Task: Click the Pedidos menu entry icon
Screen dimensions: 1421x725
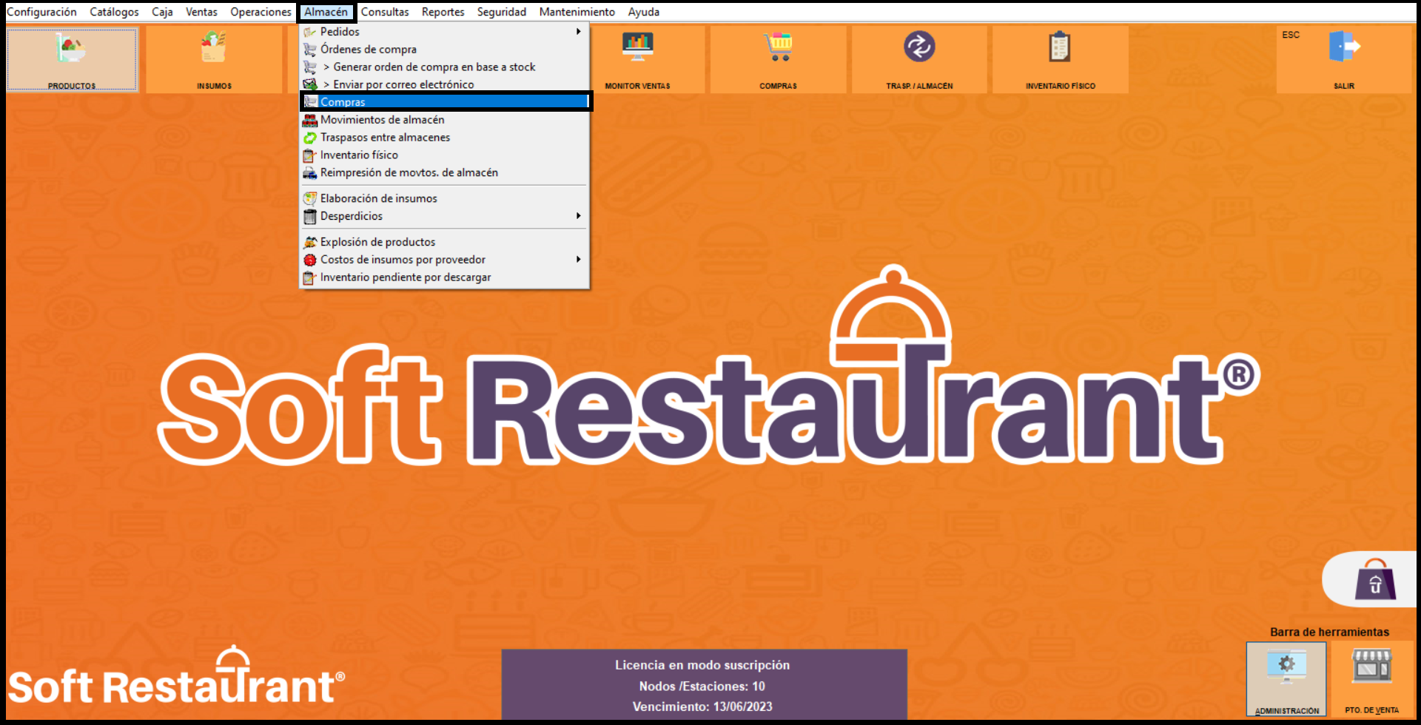Action: 310,32
